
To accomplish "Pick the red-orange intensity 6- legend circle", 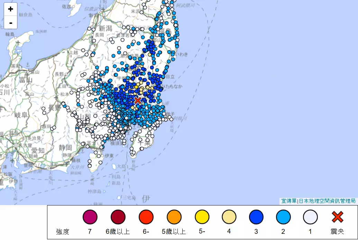I will tap(146, 217).
